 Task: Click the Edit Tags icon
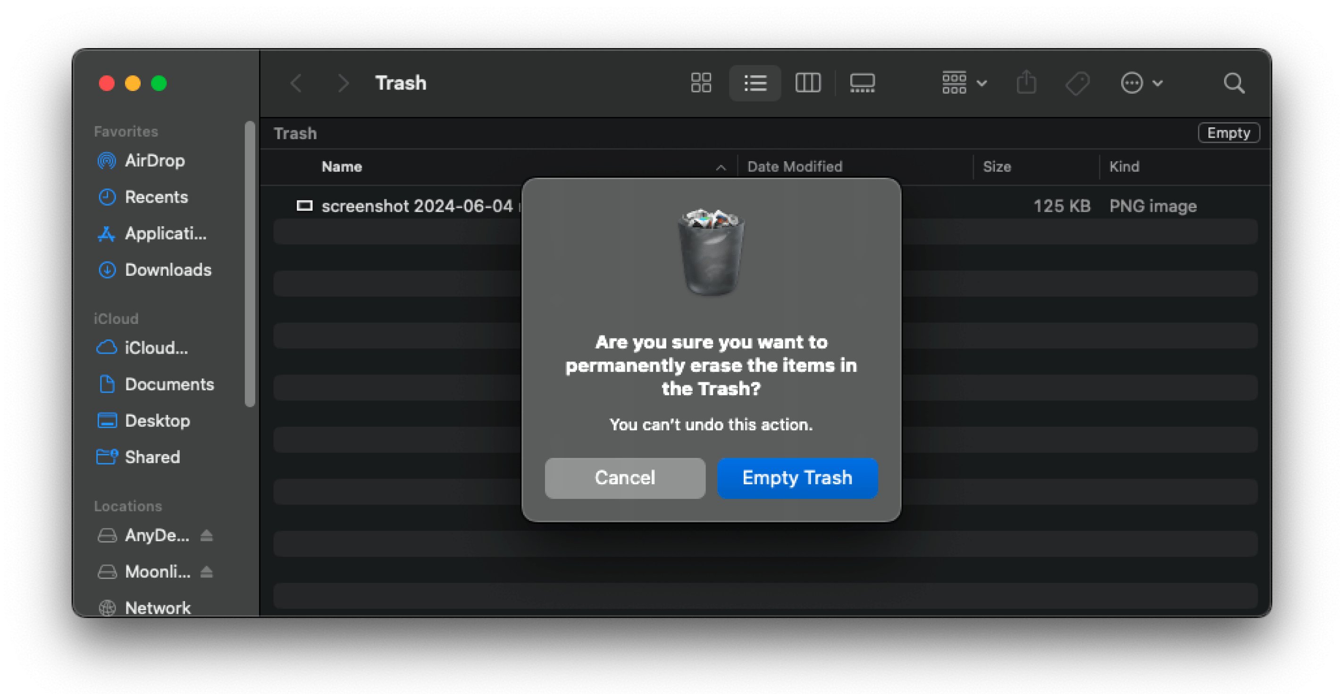click(x=1077, y=83)
